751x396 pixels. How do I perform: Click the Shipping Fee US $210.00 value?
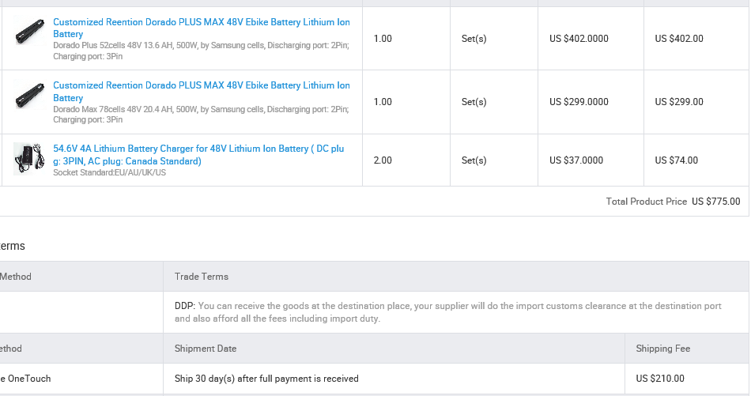[660, 379]
